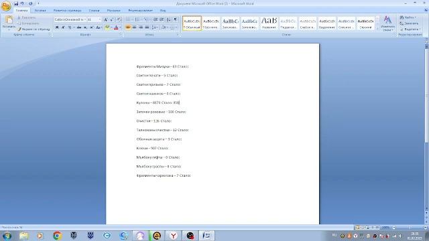The height and width of the screenshot is (241, 429).
Task: Switch to the Ссылки tab
Action: (94, 11)
